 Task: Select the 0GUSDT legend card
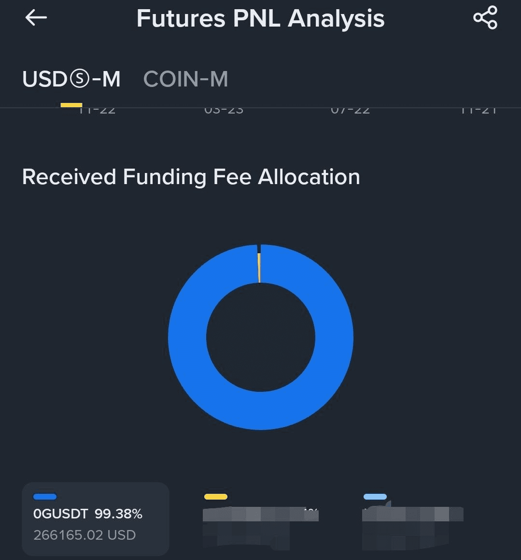pyautogui.click(x=96, y=518)
